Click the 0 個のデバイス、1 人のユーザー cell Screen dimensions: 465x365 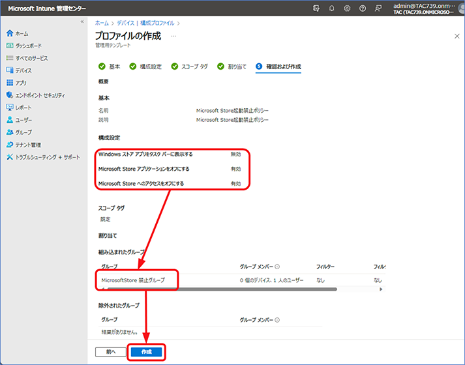(272, 280)
